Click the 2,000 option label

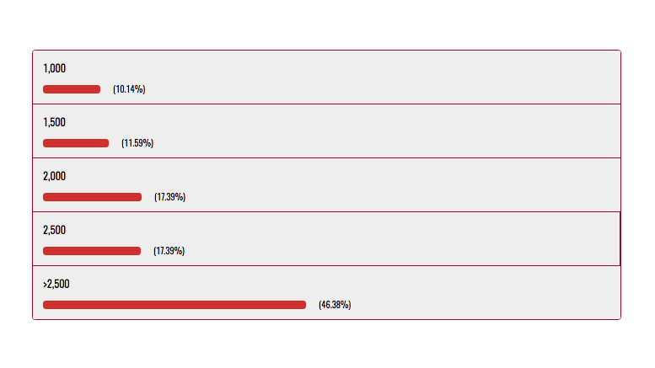pyautogui.click(x=54, y=176)
